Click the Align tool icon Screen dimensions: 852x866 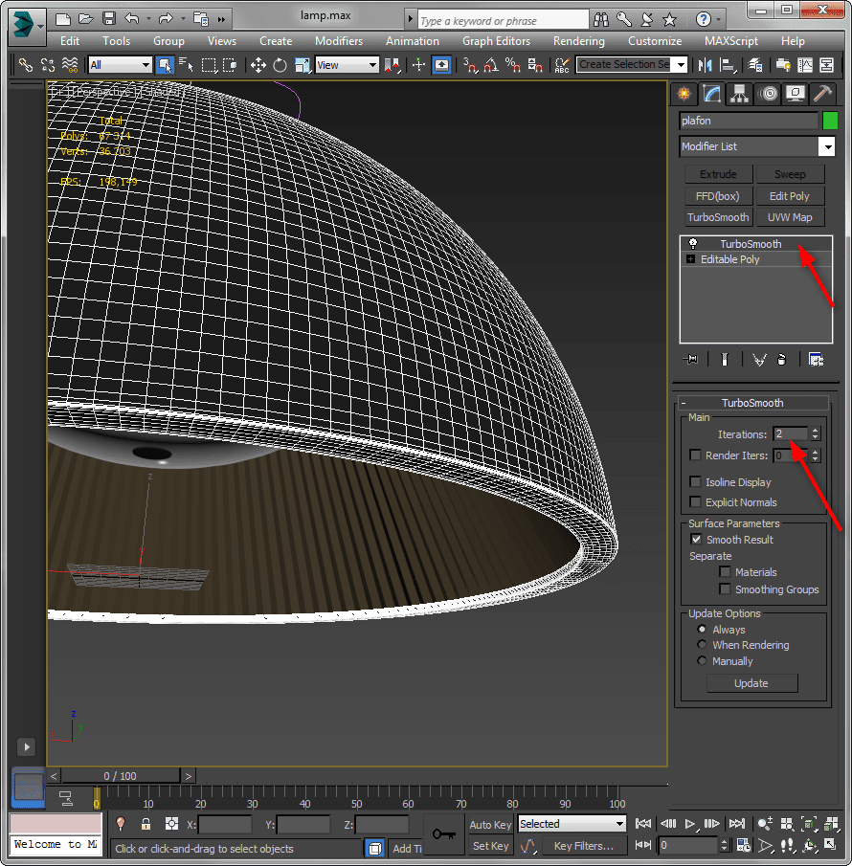728,65
